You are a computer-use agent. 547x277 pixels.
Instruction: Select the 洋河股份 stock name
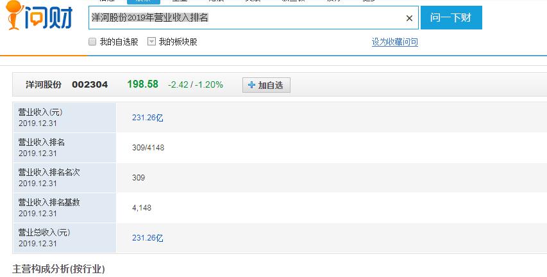coord(44,84)
